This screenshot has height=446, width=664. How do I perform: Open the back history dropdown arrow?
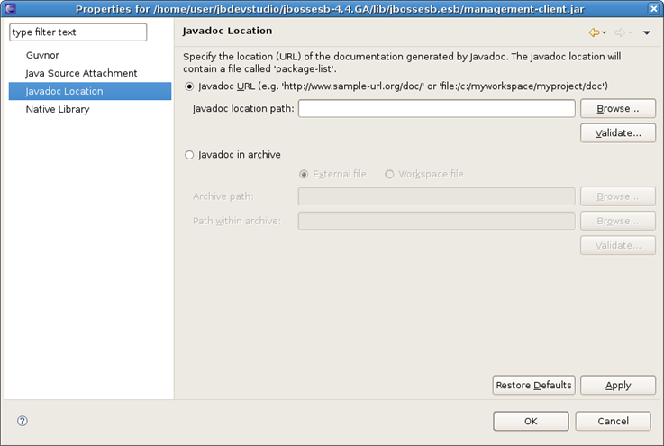click(605, 33)
